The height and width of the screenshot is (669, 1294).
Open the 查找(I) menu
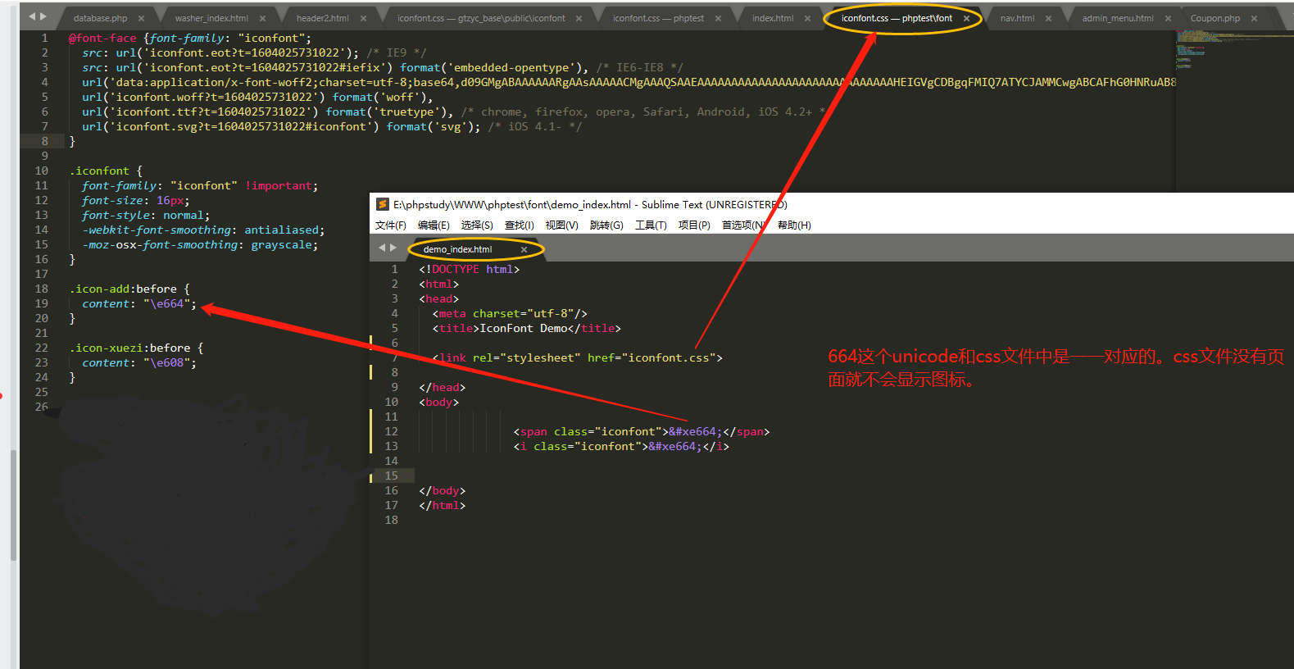pos(520,225)
